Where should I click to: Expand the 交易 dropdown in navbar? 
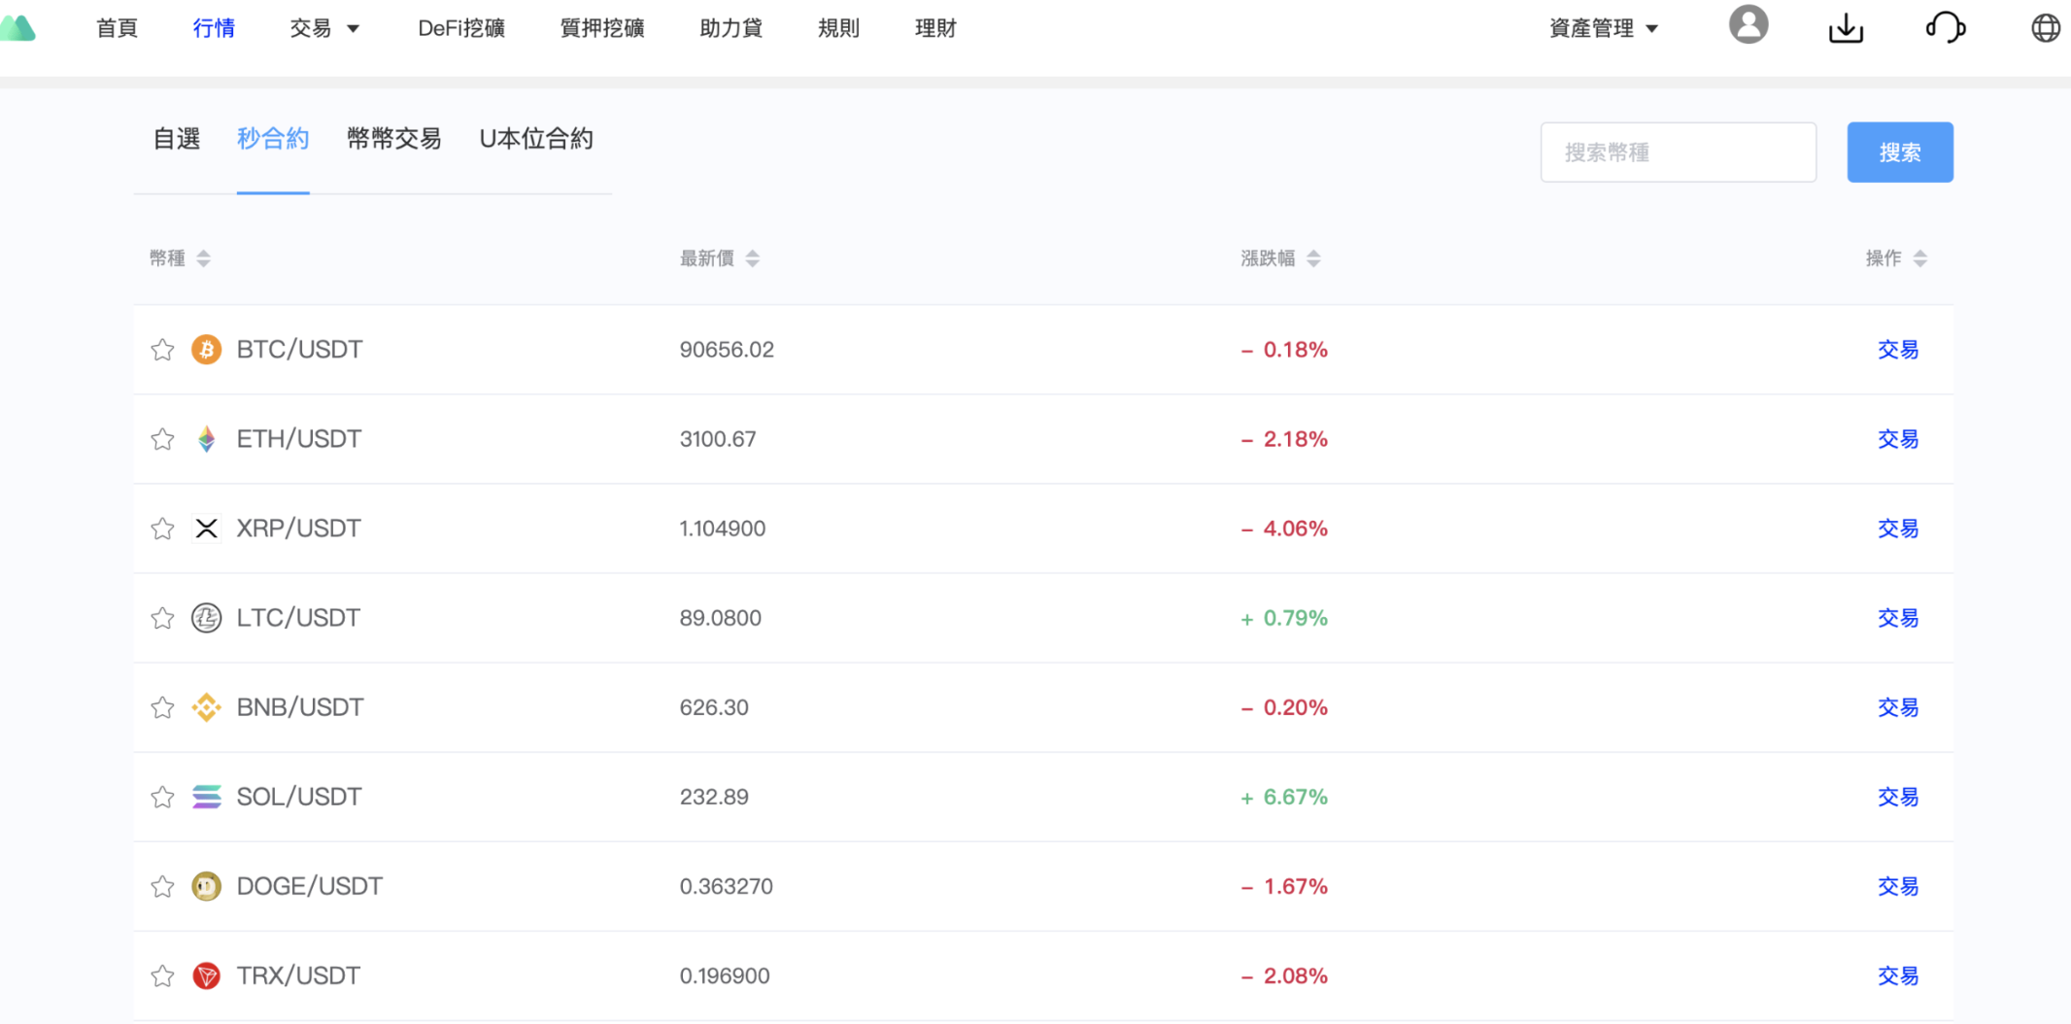click(324, 28)
